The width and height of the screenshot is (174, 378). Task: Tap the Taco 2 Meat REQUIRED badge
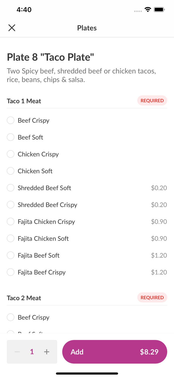click(152, 298)
